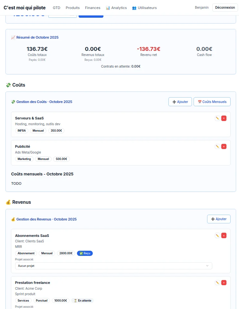Open the Projet associé dropdown for Abonnements SaaS
This screenshot has width=239, height=309.
tap(113, 266)
